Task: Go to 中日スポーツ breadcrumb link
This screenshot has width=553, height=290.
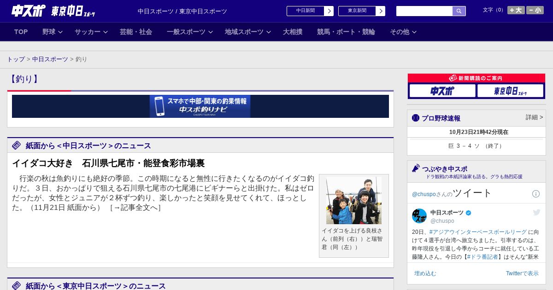Action: 50,59
